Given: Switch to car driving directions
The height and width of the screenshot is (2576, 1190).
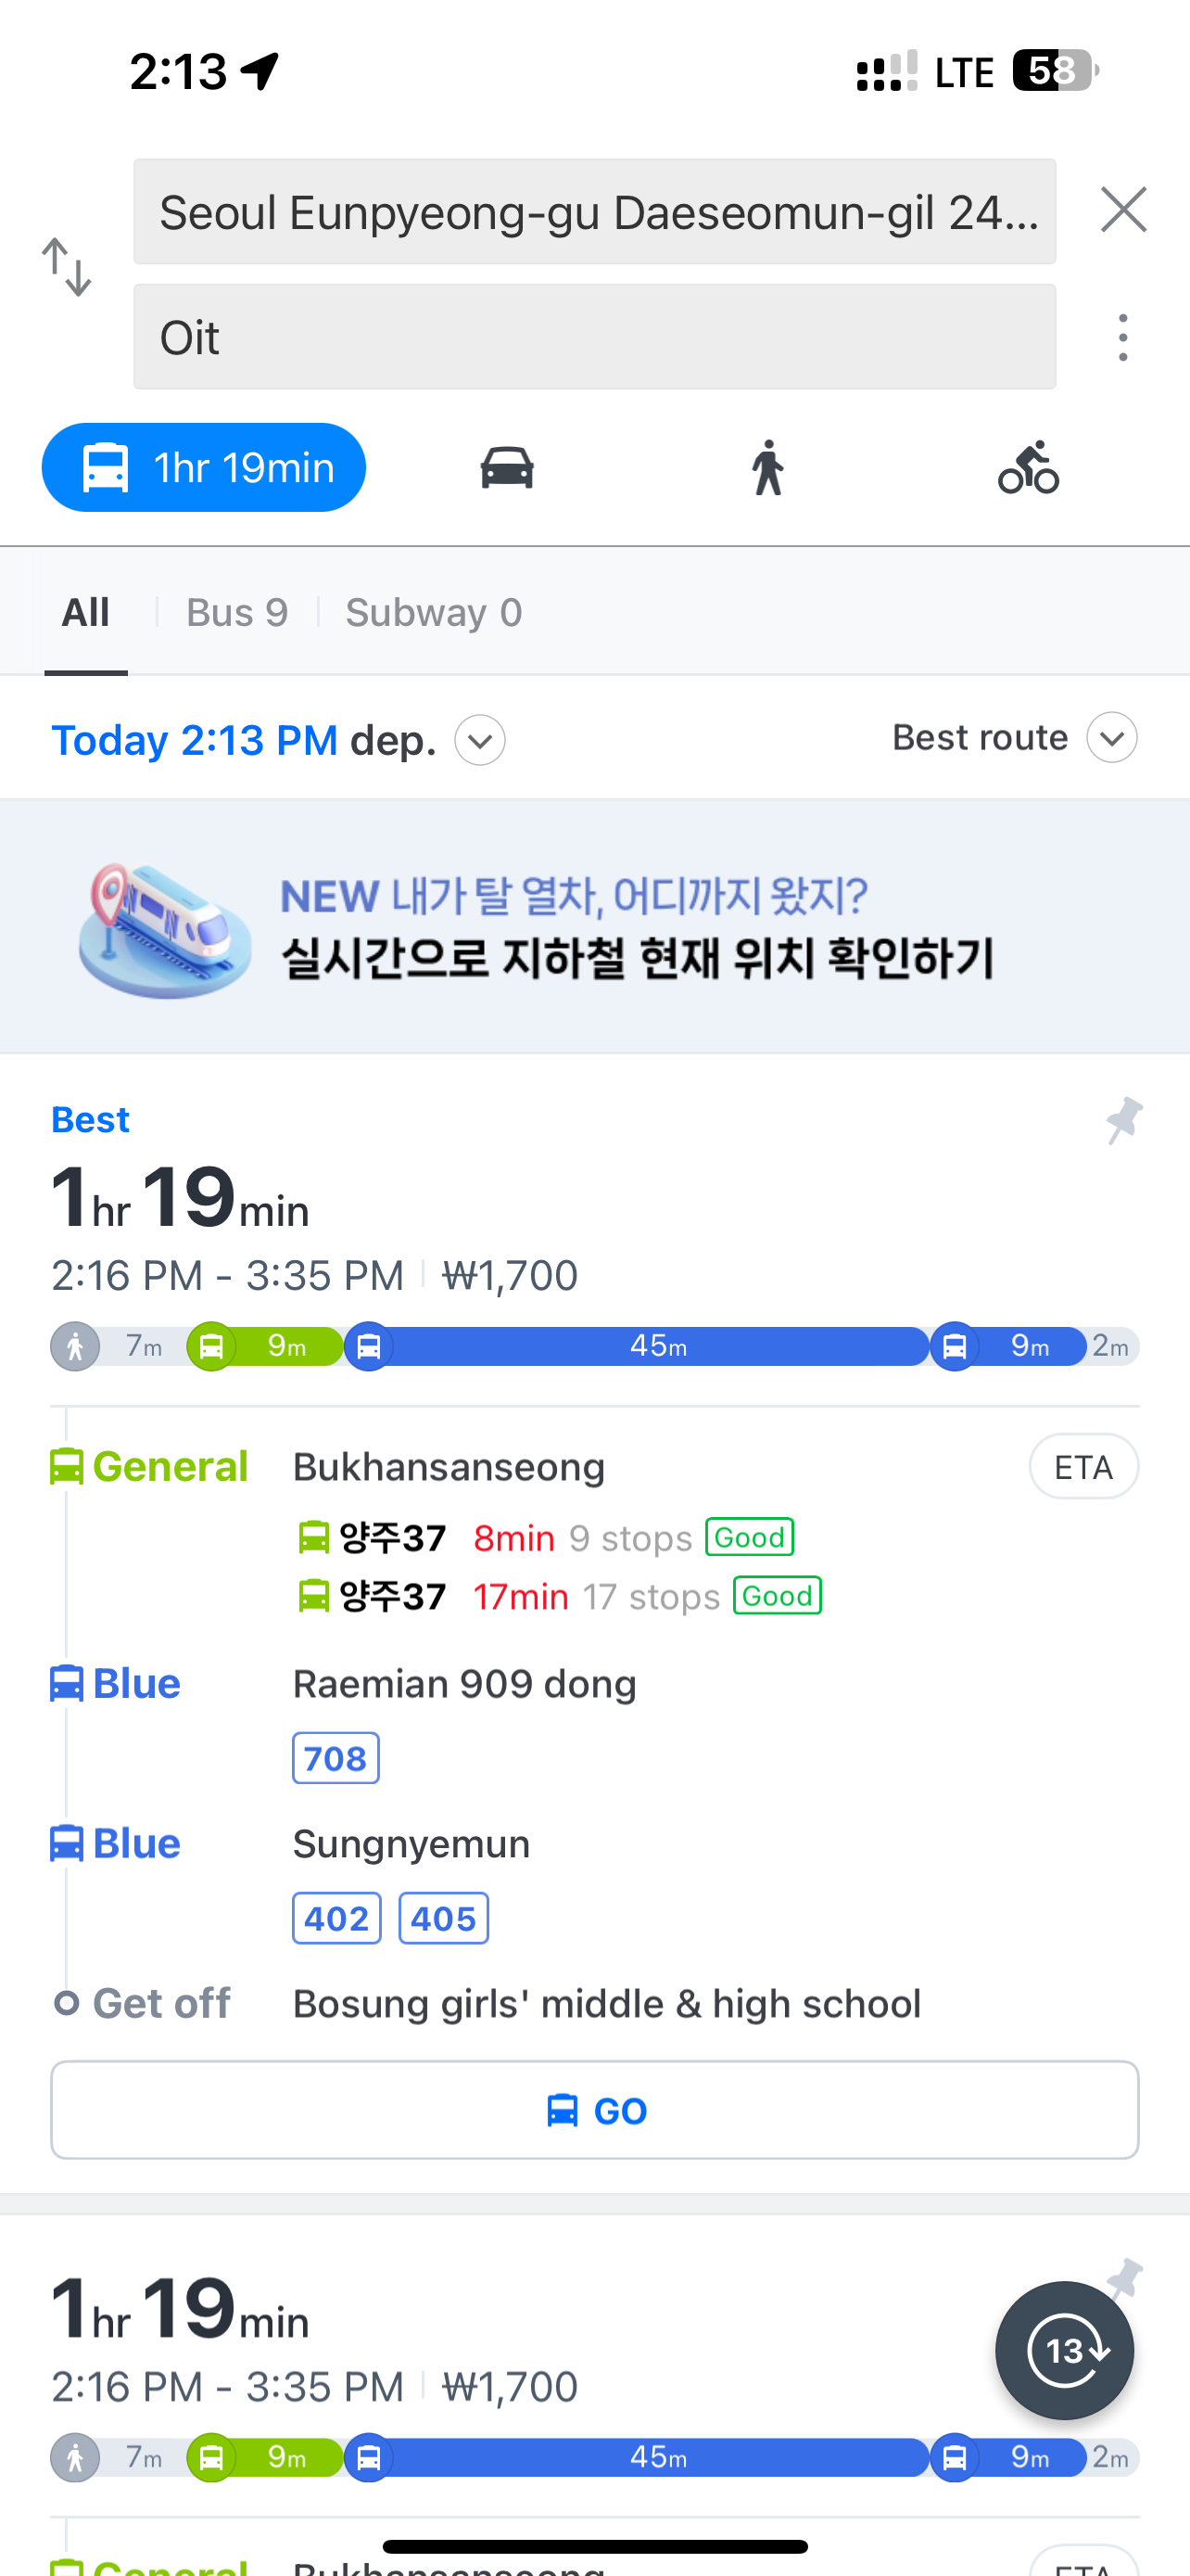Looking at the screenshot, I should 507,467.
